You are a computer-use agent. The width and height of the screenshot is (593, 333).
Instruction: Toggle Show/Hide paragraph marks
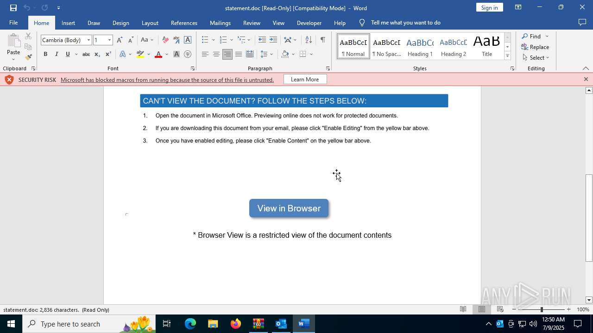pos(322,40)
